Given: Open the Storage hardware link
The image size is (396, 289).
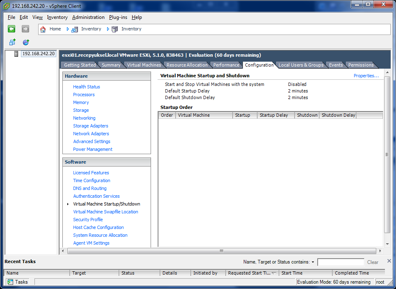Looking at the screenshot, I should coord(81,110).
